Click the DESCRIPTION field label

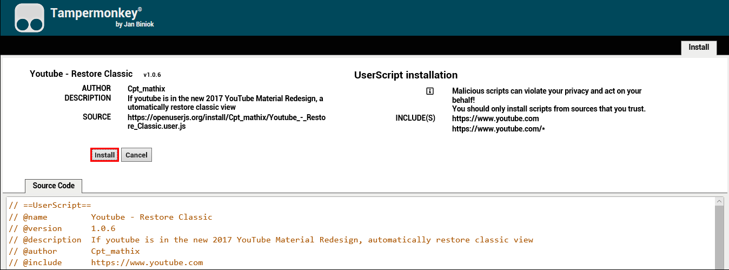(x=88, y=98)
